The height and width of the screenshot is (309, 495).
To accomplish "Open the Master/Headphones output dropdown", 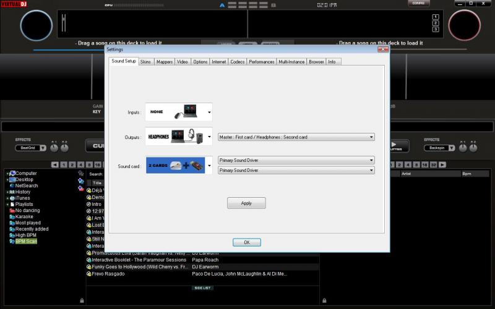I will tap(371, 137).
